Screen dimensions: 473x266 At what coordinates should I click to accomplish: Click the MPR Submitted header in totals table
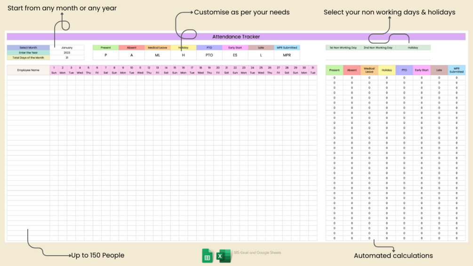pyautogui.click(x=457, y=70)
